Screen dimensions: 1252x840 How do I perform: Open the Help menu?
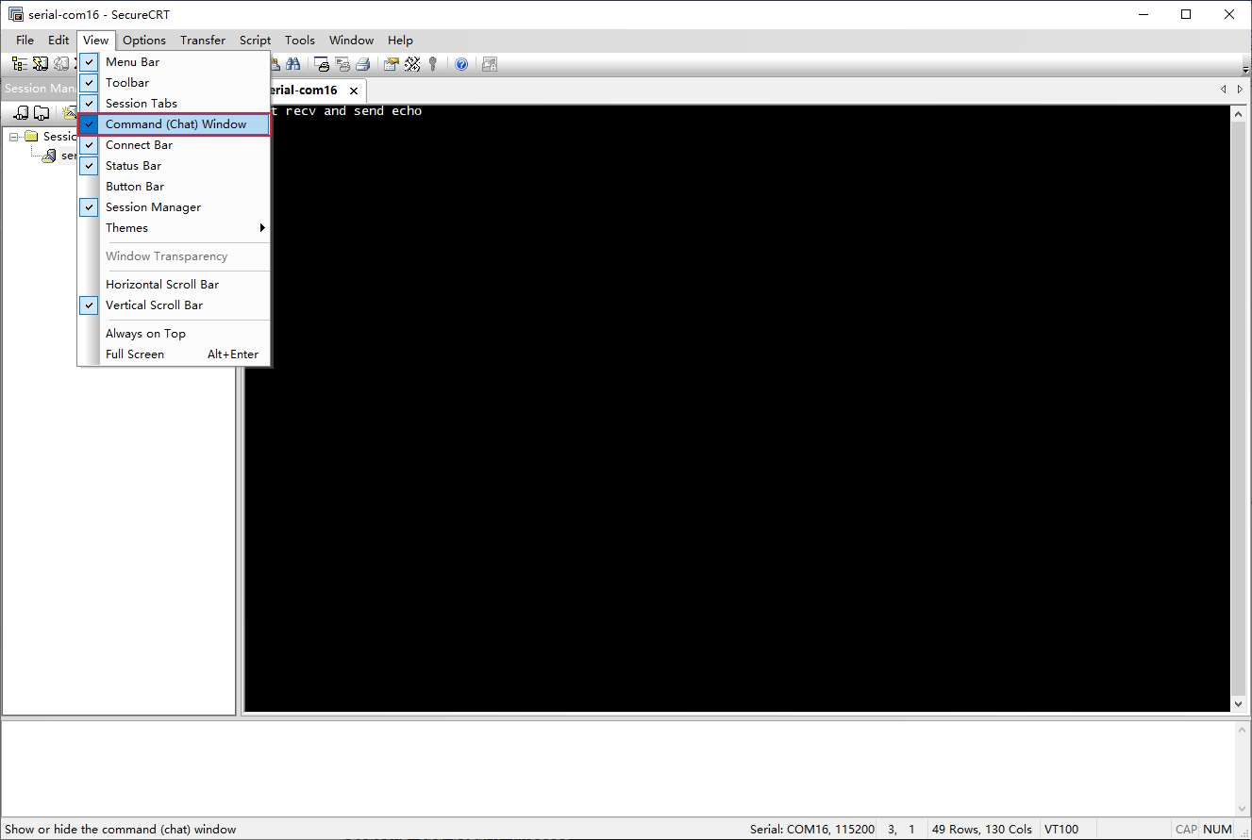[400, 40]
